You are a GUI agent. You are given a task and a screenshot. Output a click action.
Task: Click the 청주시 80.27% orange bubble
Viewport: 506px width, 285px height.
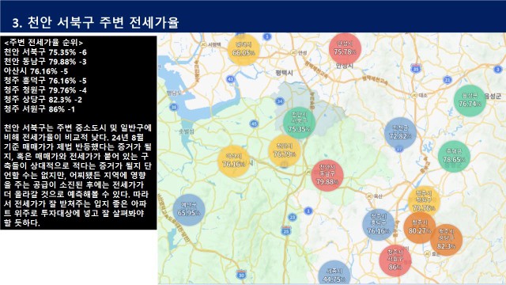click(x=419, y=227)
